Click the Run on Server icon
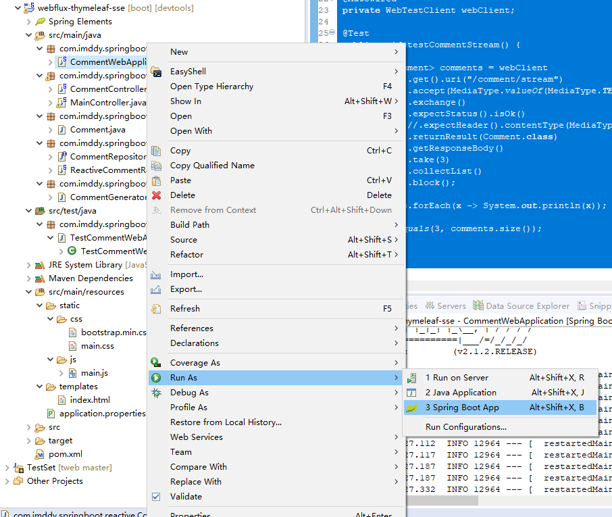Viewport: 612px width, 517px height. pos(412,378)
